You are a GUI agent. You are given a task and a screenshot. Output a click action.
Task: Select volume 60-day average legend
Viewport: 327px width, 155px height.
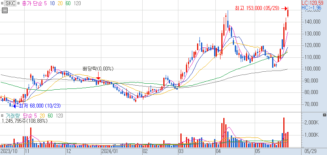coord(50,116)
